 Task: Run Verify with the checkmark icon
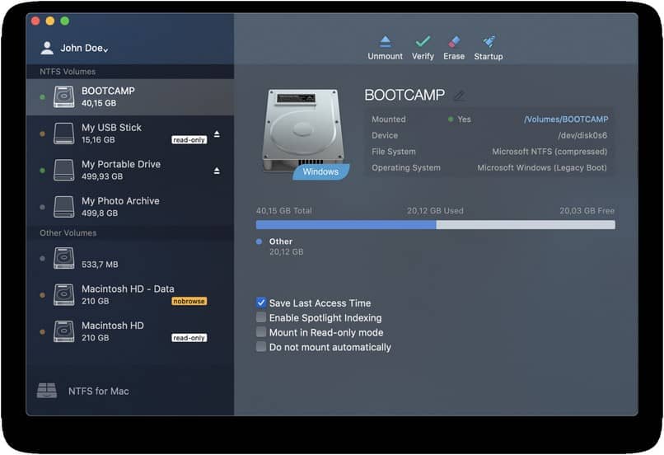click(423, 41)
